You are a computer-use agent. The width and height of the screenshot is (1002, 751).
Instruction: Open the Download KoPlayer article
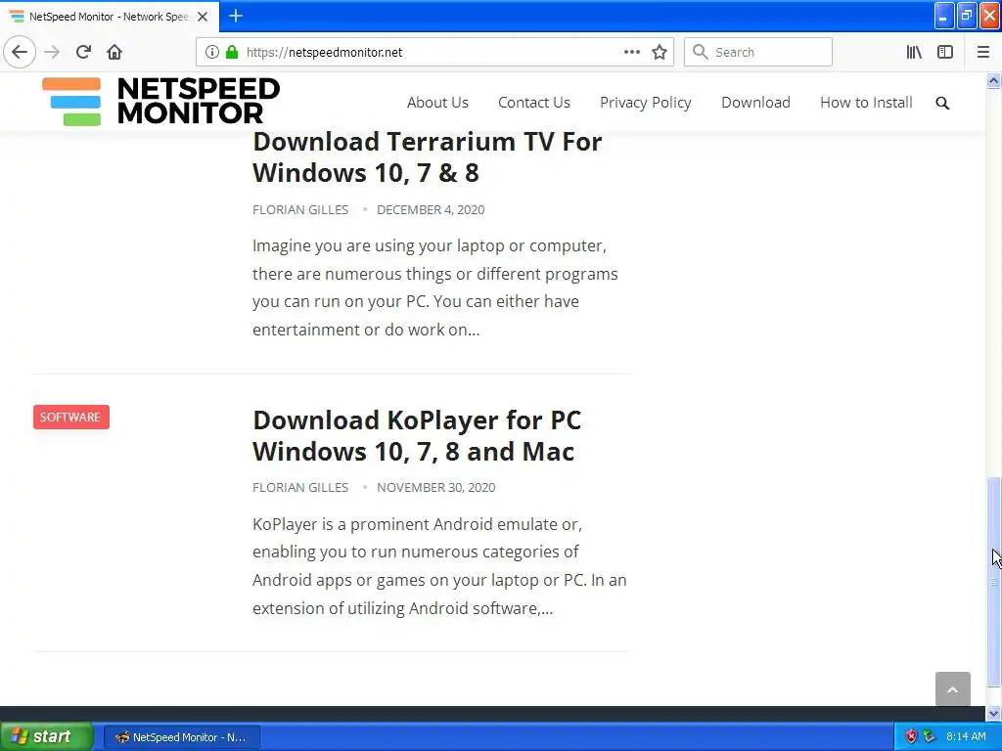click(x=417, y=435)
